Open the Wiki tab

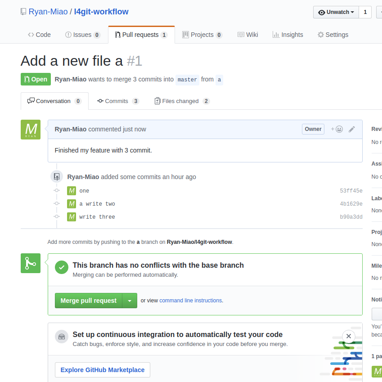247,35
